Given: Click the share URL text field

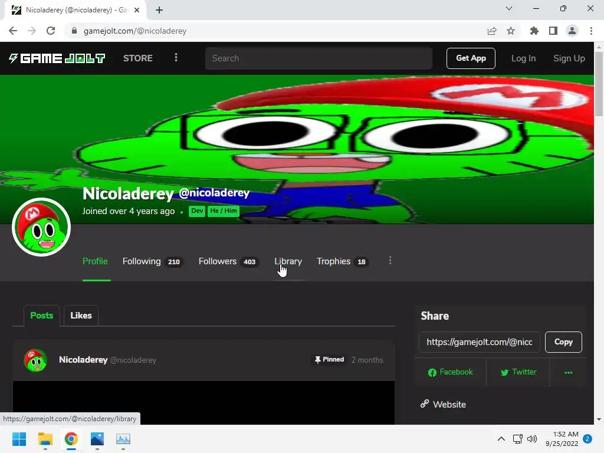Looking at the screenshot, I should 479,342.
